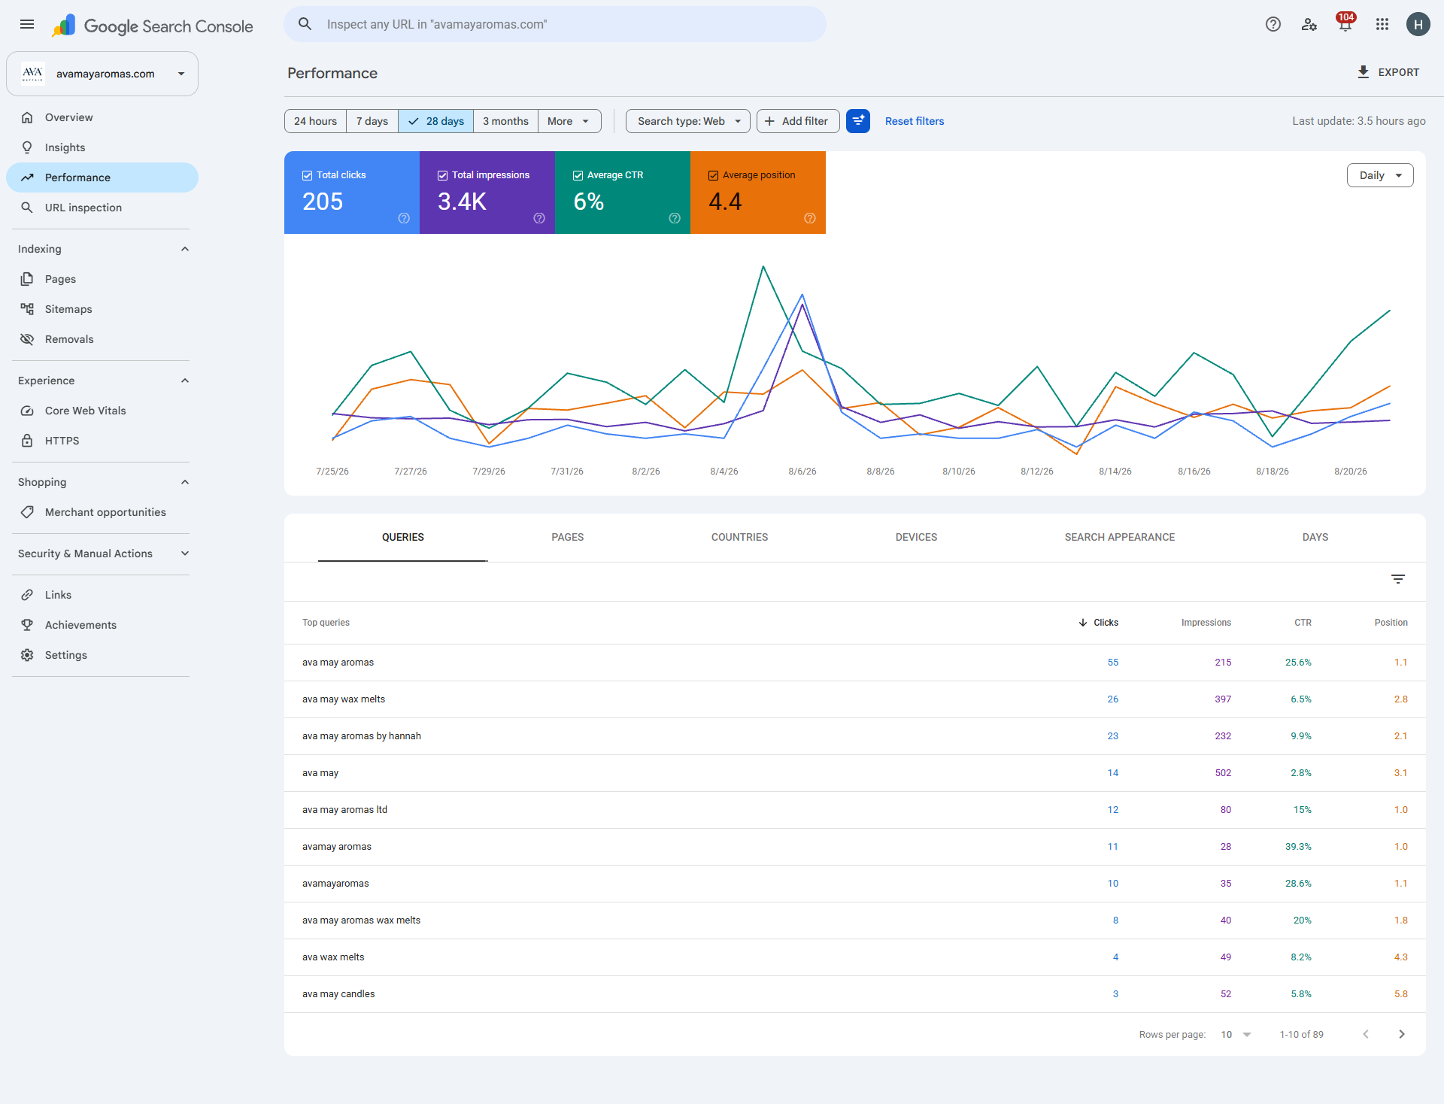Switch to the Days tab

click(x=1315, y=537)
